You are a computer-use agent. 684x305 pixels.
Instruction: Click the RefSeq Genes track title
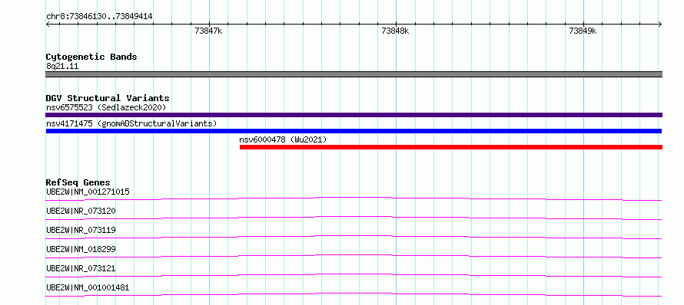pos(78,182)
